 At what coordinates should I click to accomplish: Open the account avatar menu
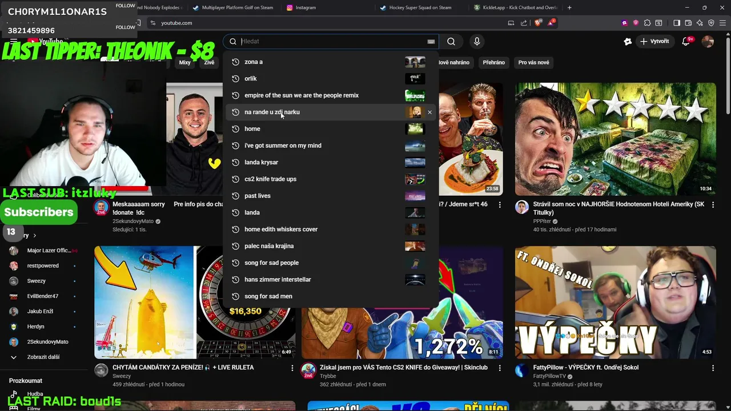[x=708, y=41]
